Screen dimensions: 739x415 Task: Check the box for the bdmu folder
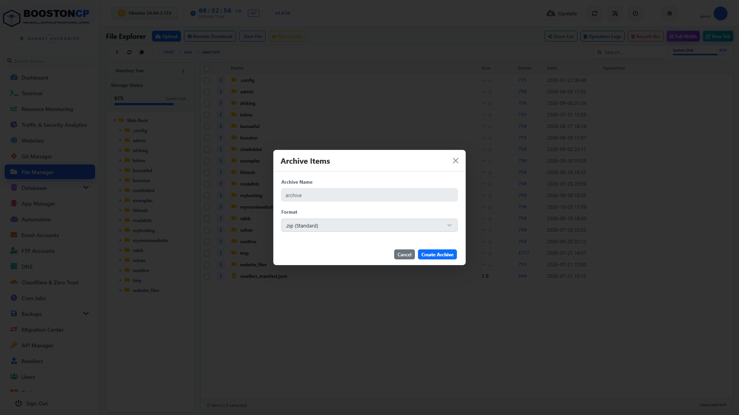(x=207, y=115)
